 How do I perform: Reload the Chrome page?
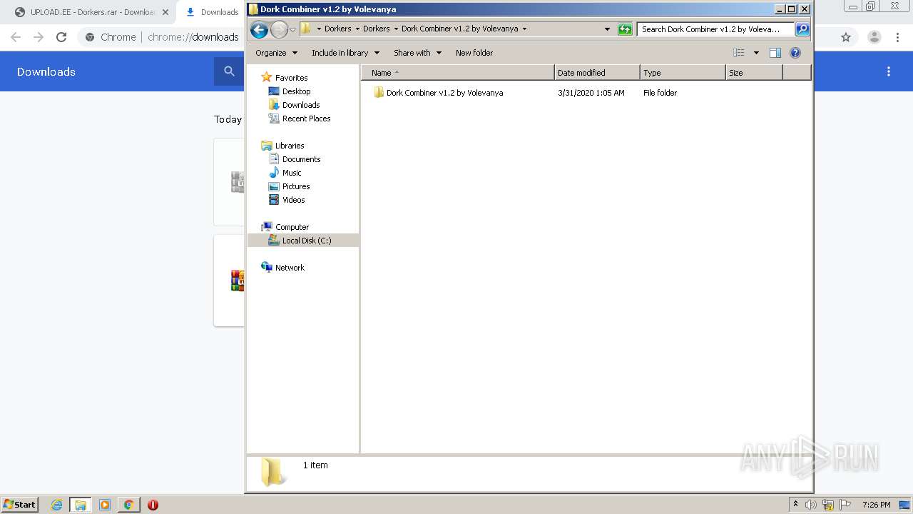pos(61,37)
